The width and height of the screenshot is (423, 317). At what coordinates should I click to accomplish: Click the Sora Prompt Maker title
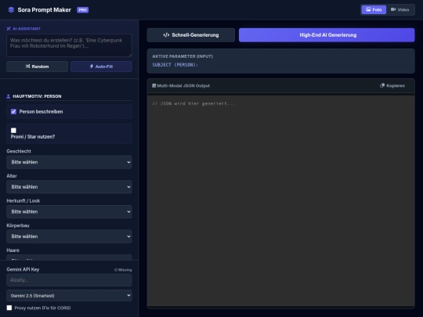coord(44,10)
